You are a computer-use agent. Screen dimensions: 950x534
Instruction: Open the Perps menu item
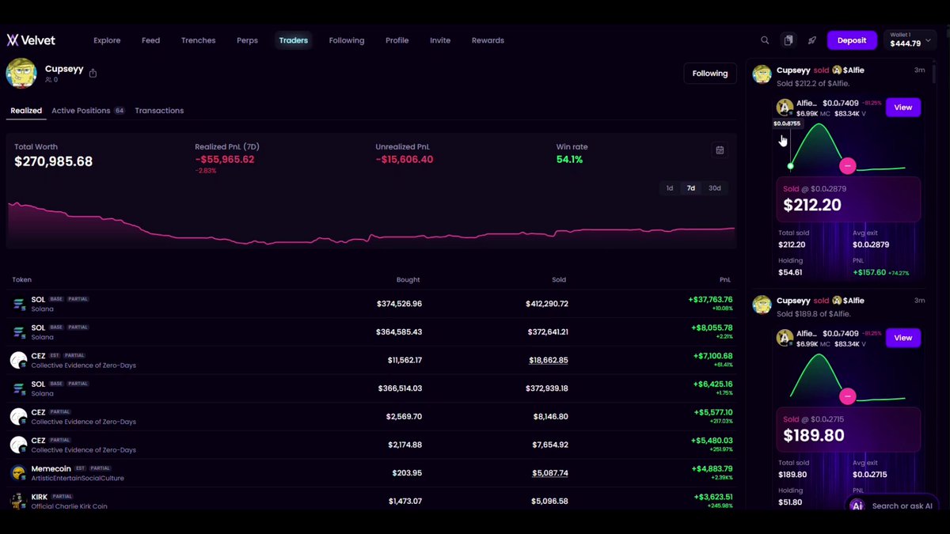(x=247, y=40)
